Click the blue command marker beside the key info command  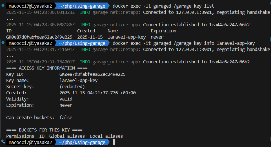(x=3, y=43)
